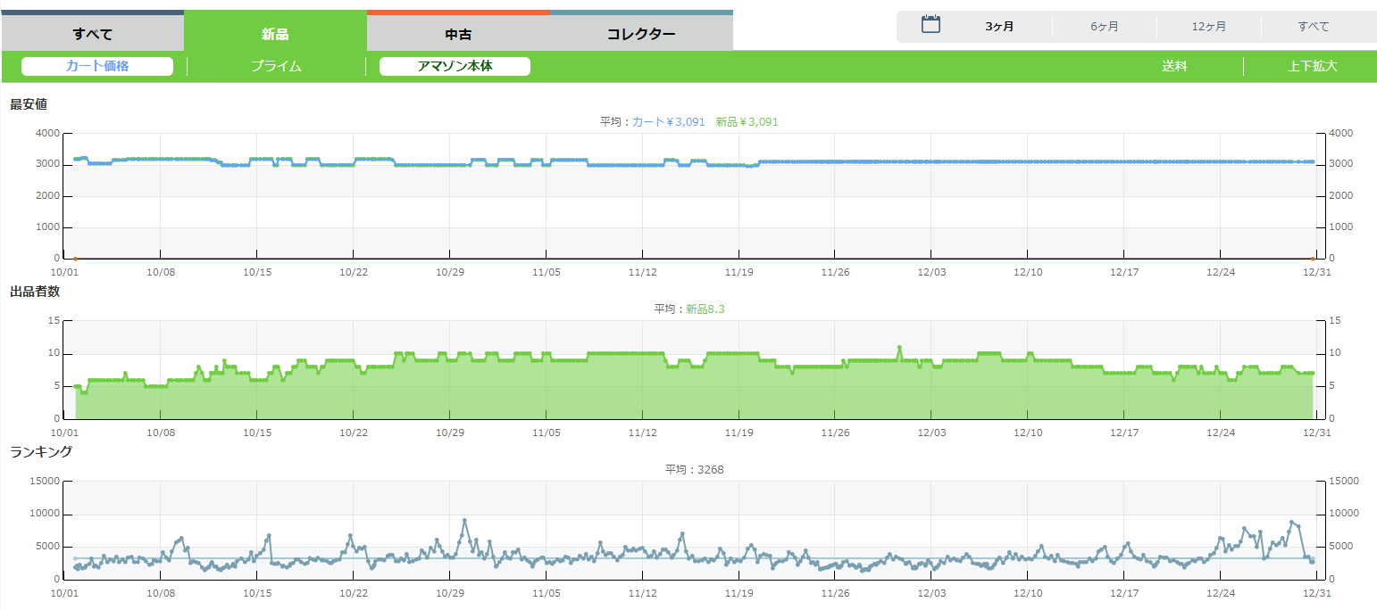Viewport: 1377px width, 610px height.
Task: Click the 新品8.3 legend above seller chart
Action: coord(705,309)
